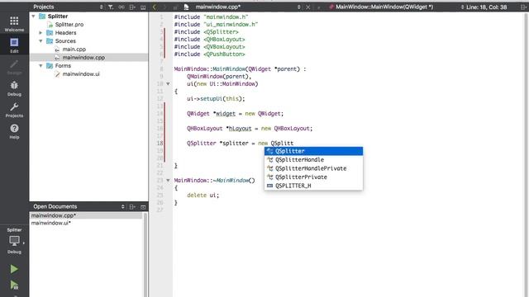Select the Headers folder label
The image size is (529, 297).
click(65, 33)
